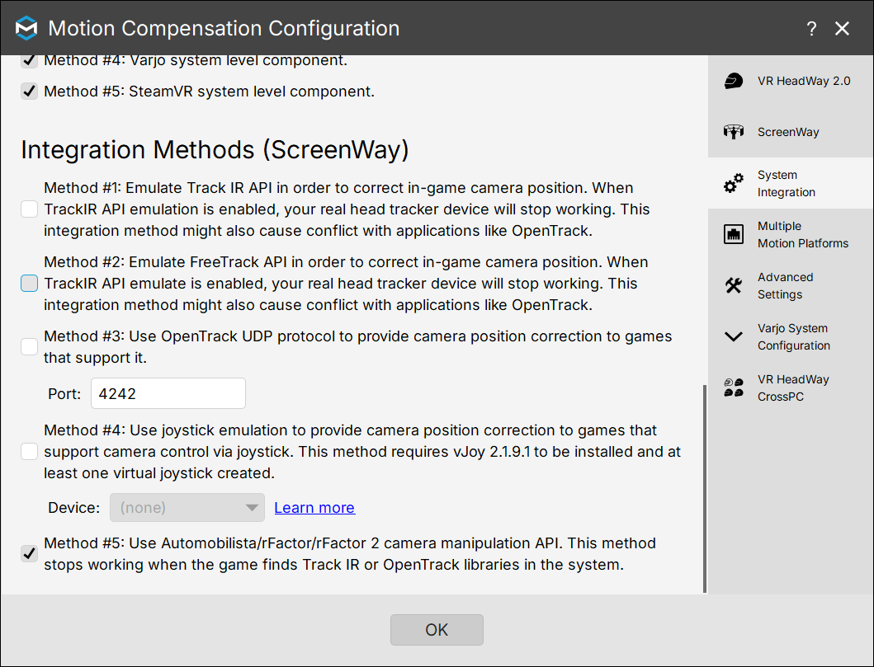874x667 pixels.
Task: Uncheck Method #5 Automobilista/rFactor camera API
Action: coord(29,553)
